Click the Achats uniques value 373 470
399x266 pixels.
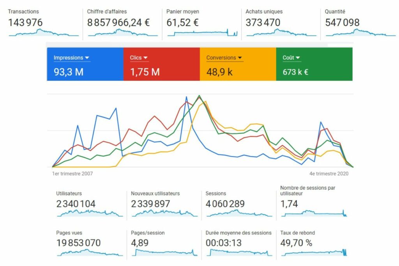click(x=263, y=23)
